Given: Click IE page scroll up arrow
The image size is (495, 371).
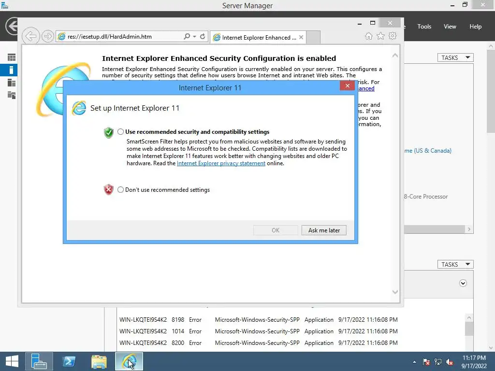Looking at the screenshot, I should (x=395, y=56).
